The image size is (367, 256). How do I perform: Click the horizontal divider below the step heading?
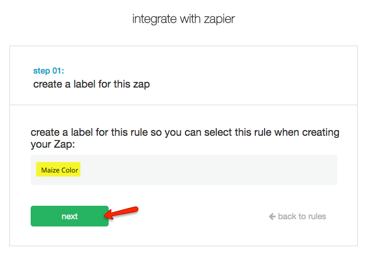tap(183, 105)
